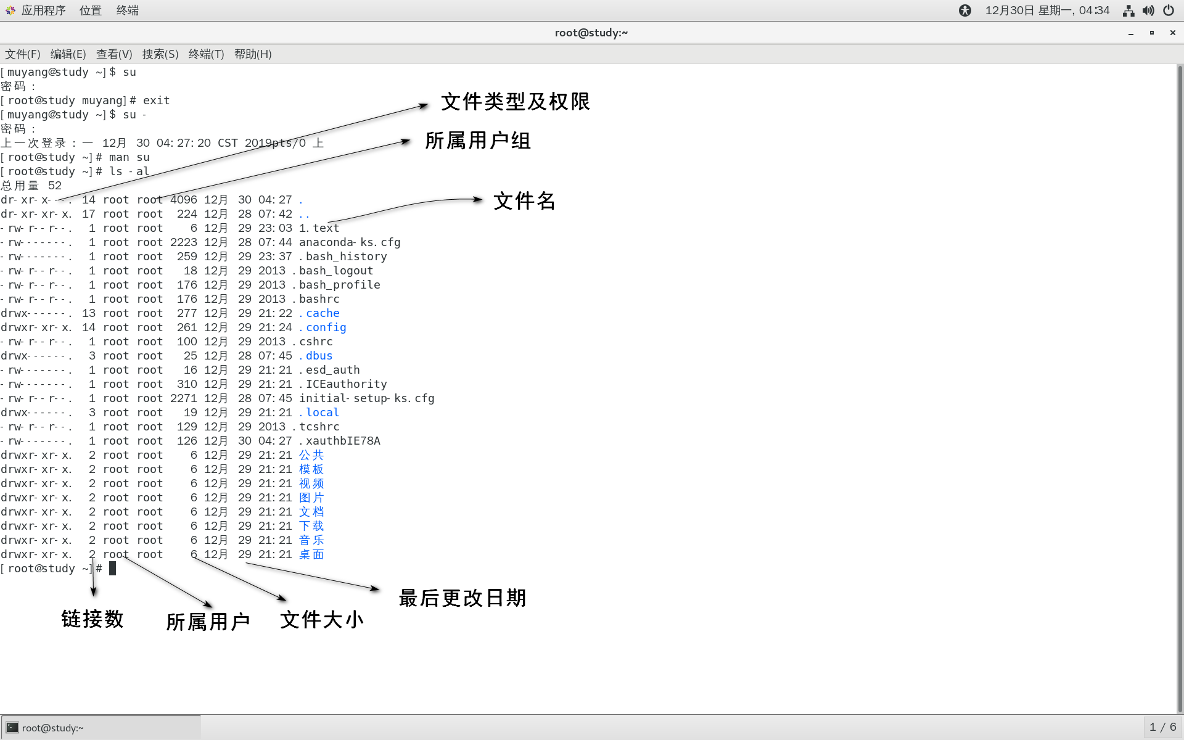Maximize the root@study terminal window
This screenshot has width=1184, height=740.
click(x=1152, y=33)
